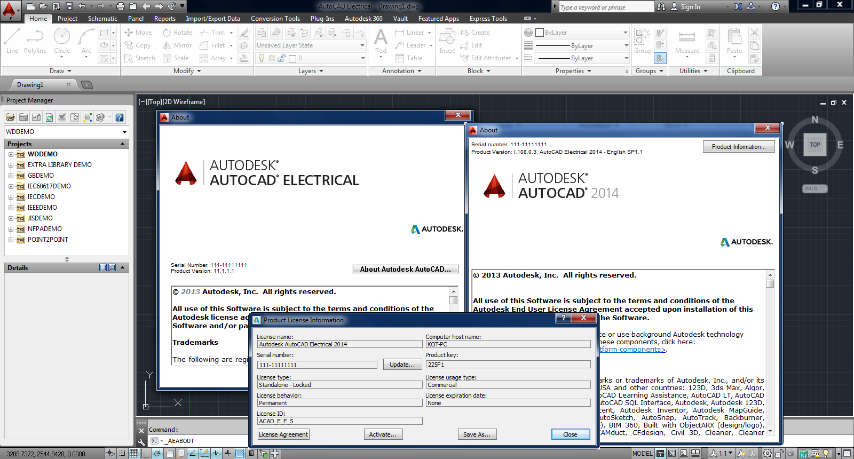854x459 pixels.
Task: Expand the WDDEMO project tree node
Action: (11, 154)
